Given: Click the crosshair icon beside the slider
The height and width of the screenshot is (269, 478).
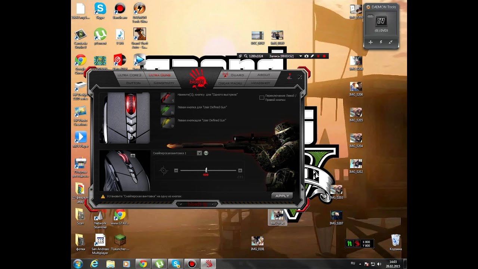Looking at the screenshot, I should point(163,171).
